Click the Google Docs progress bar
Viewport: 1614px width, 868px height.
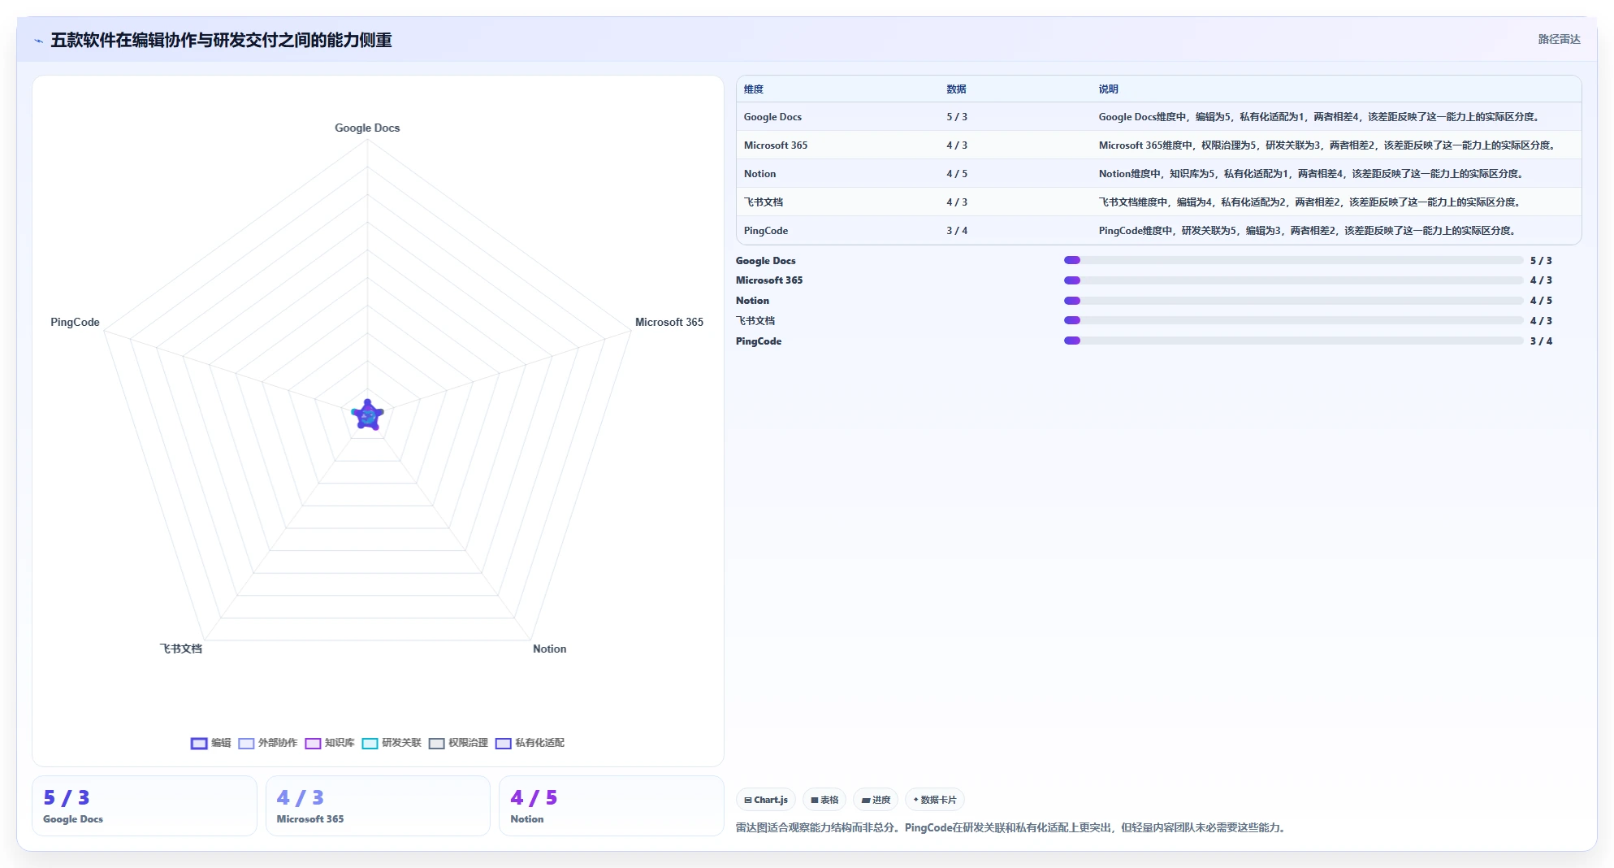pyautogui.click(x=1293, y=260)
